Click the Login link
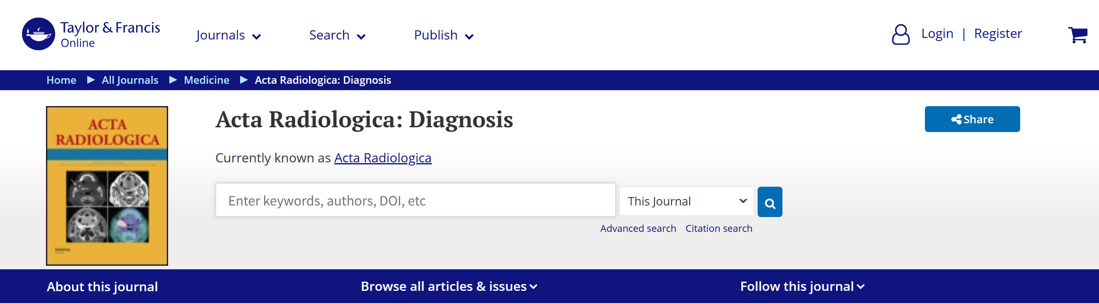The image size is (1099, 304). pyautogui.click(x=937, y=34)
